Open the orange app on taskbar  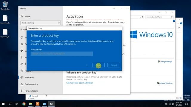38,104
